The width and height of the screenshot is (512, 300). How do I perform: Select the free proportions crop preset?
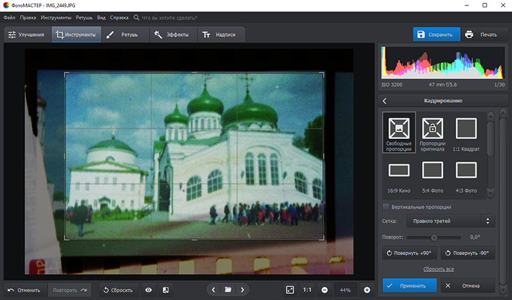399,133
